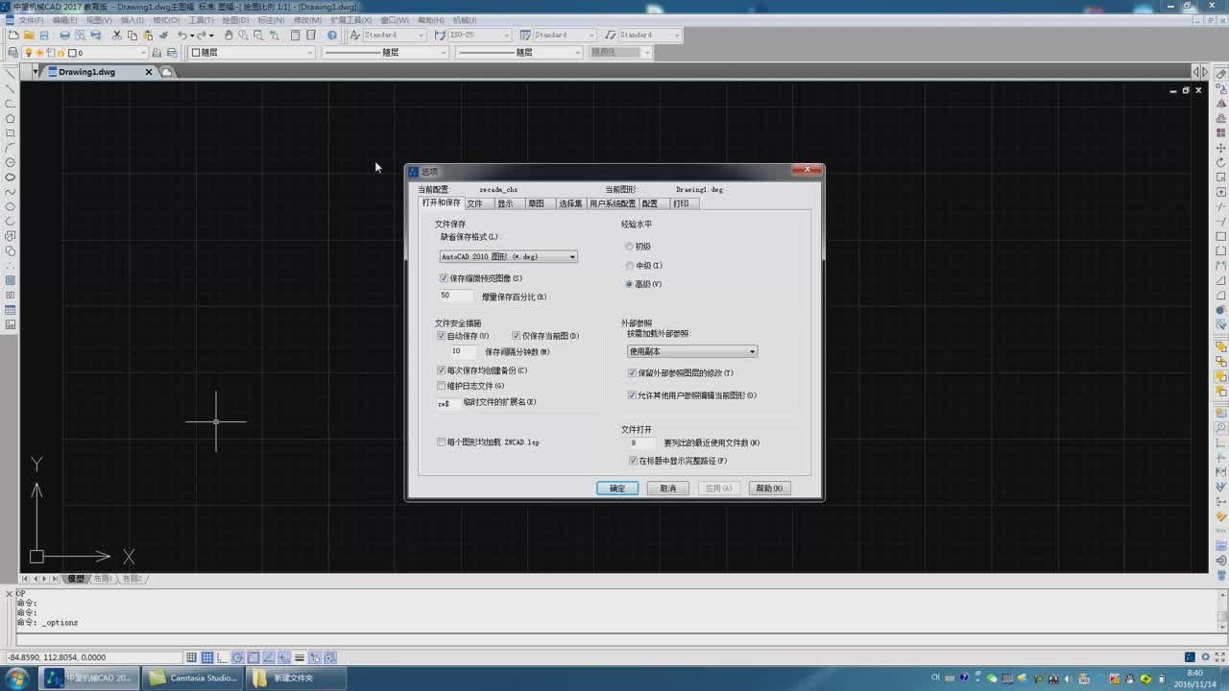Click the Print icon in the toolbar

(64, 36)
